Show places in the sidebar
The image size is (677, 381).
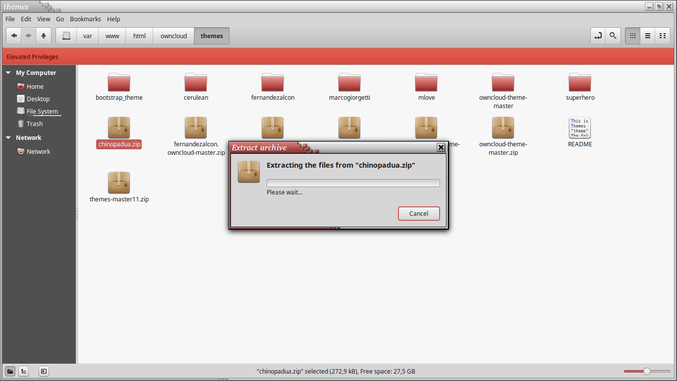tap(10, 371)
